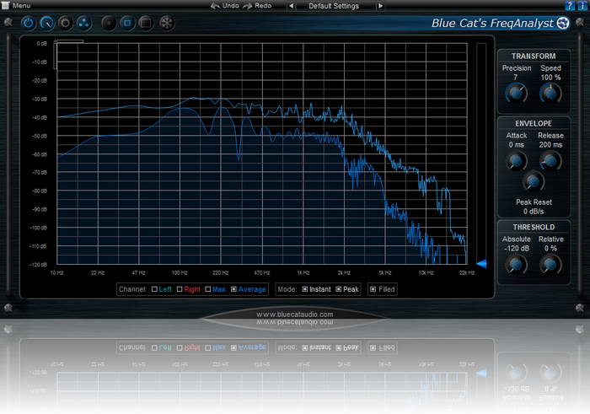The width and height of the screenshot is (590, 414).
Task: Enable the Left channel checkbox
Action: point(154,289)
